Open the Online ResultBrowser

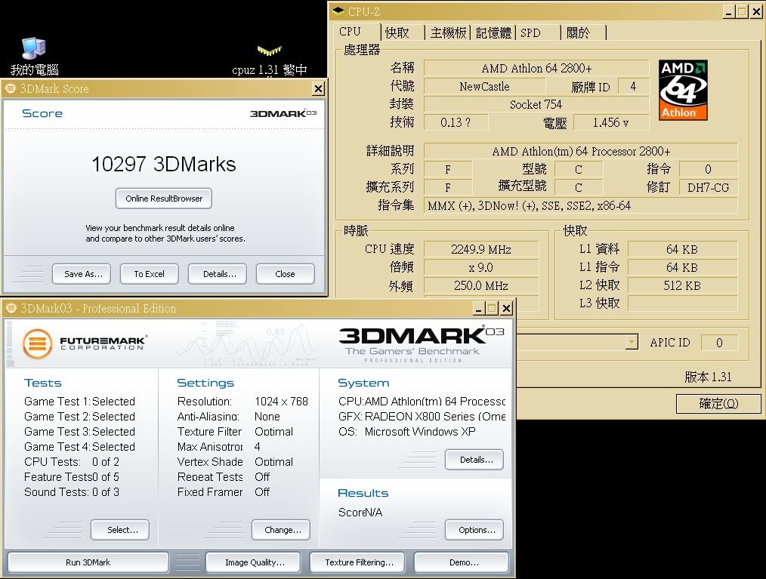[x=164, y=199]
